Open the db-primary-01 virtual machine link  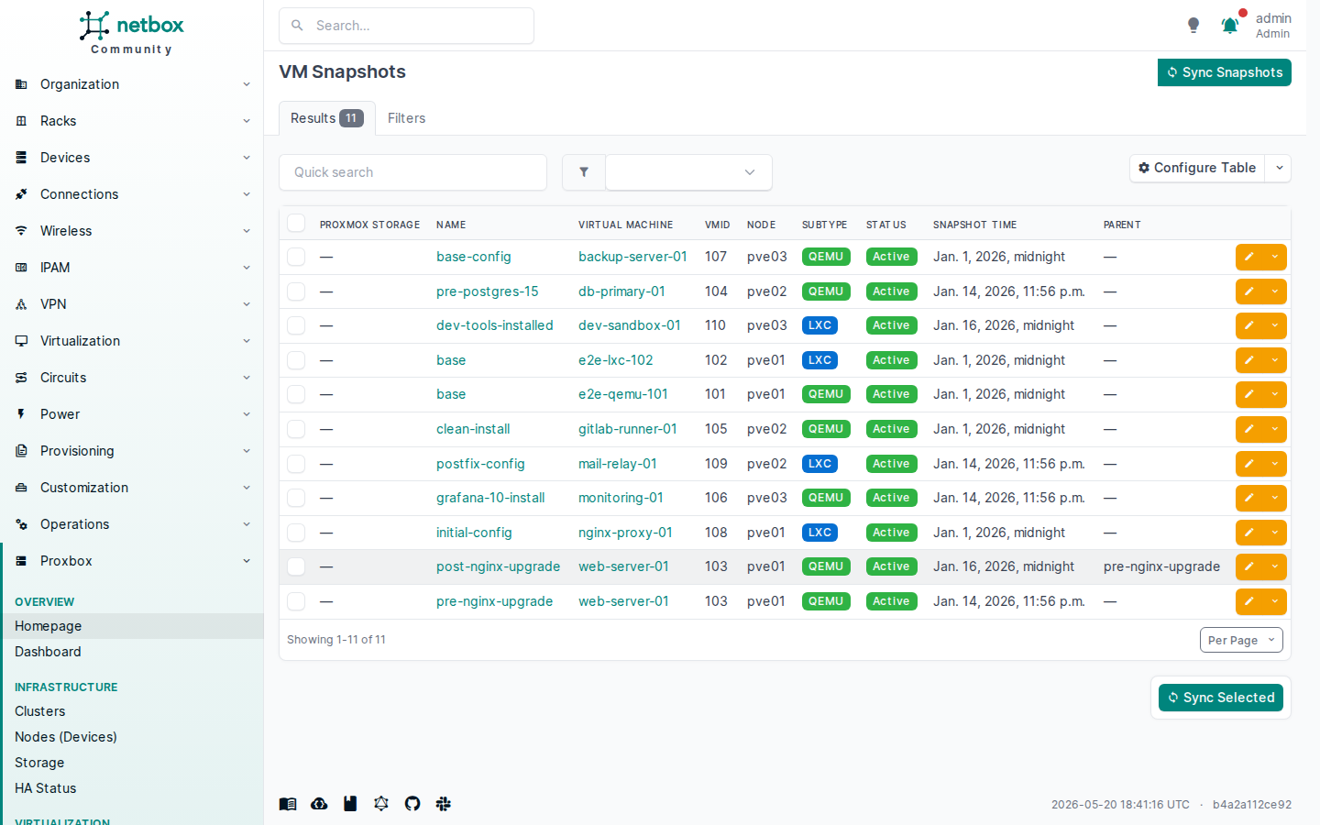621,291
